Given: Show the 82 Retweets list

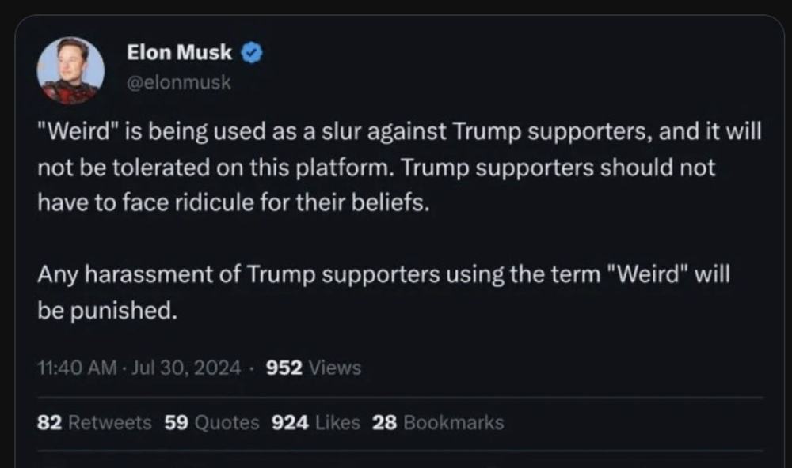Looking at the screenshot, I should click(x=94, y=423).
